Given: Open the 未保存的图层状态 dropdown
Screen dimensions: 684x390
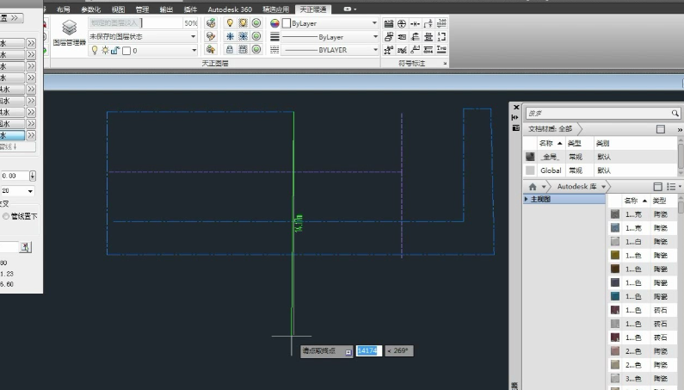Looking at the screenshot, I should (193, 37).
